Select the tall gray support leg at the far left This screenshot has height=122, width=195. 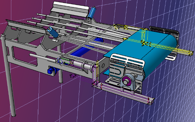8,76
